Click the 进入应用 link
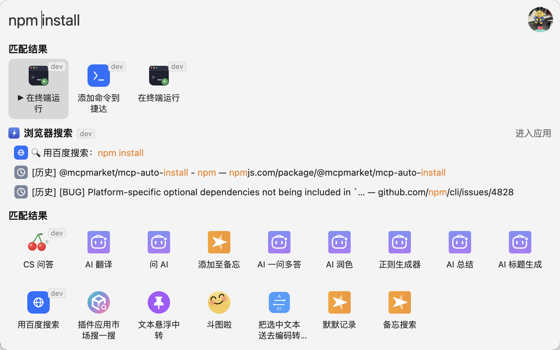560x350 pixels. 533,133
